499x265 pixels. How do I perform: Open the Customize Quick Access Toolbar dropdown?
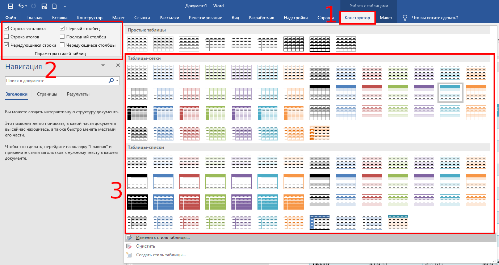tap(65, 6)
